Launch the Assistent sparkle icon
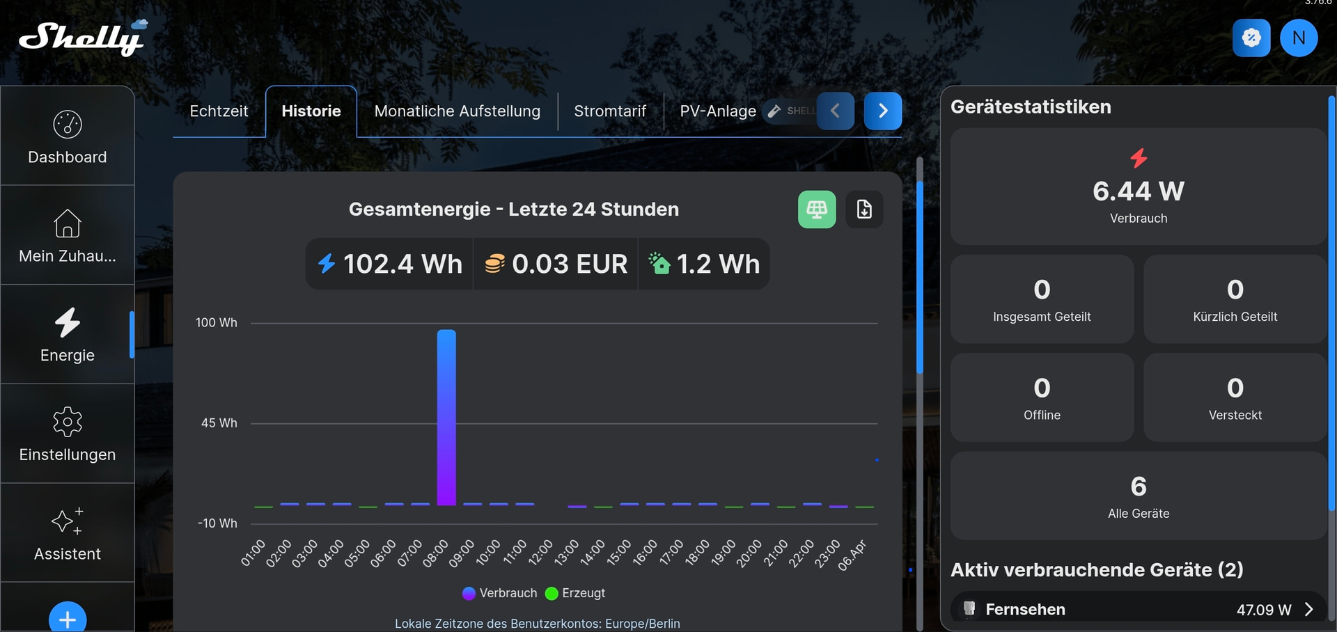The image size is (1337, 632). [68, 534]
